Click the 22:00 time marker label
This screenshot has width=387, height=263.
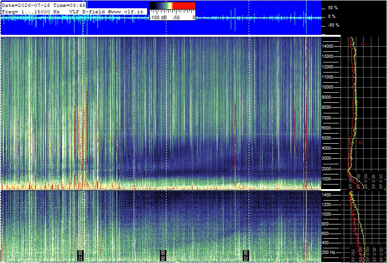coord(81,255)
